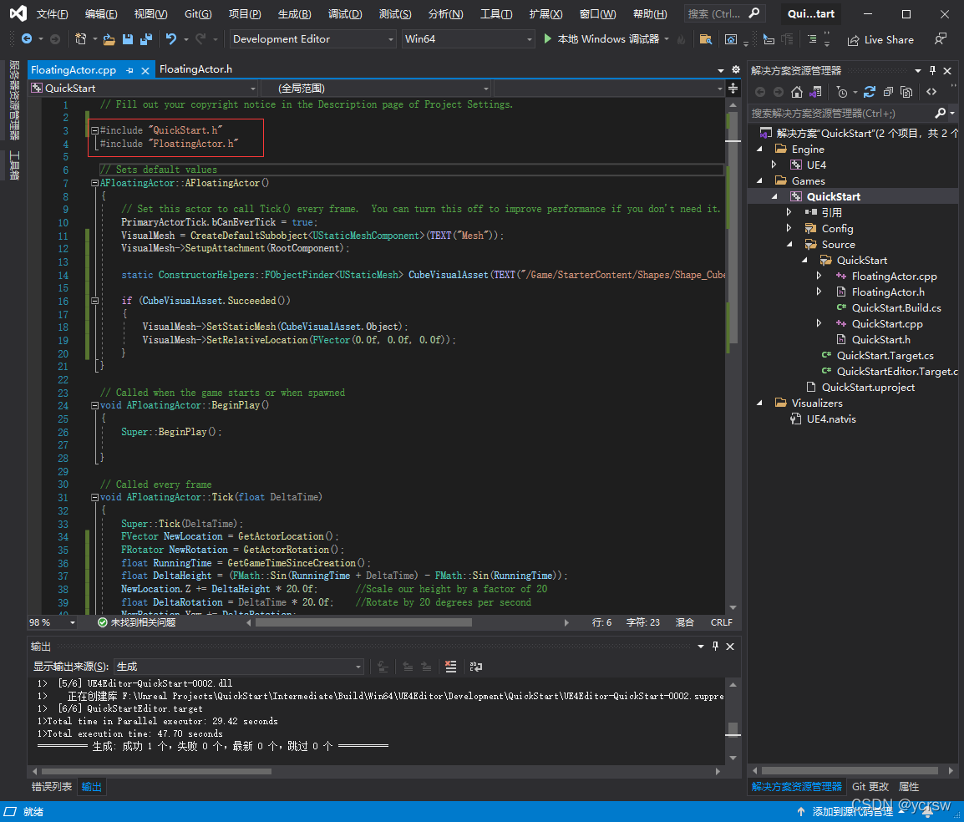
Task: Open the 编辑(E) menu
Action: point(101,14)
